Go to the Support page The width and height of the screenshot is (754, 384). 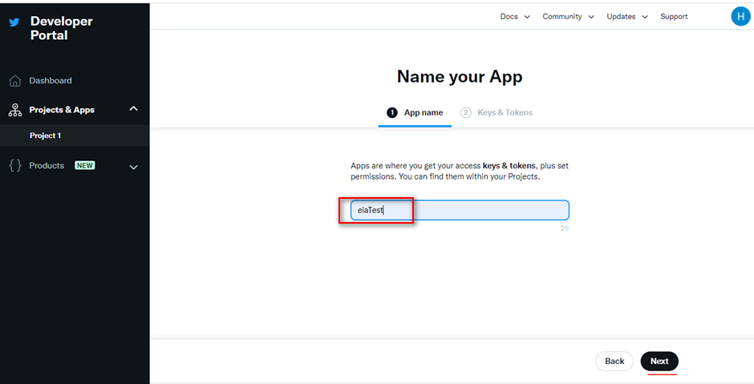[674, 17]
